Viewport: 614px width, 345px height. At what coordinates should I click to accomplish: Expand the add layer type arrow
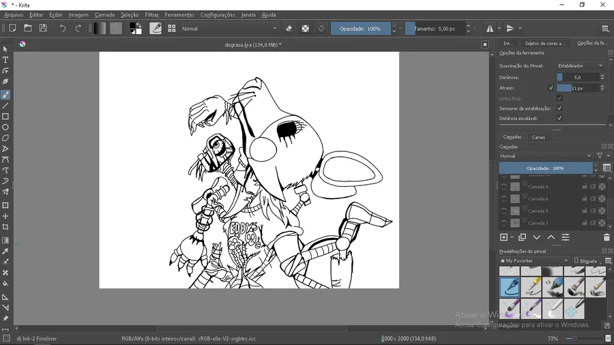pyautogui.click(x=512, y=237)
